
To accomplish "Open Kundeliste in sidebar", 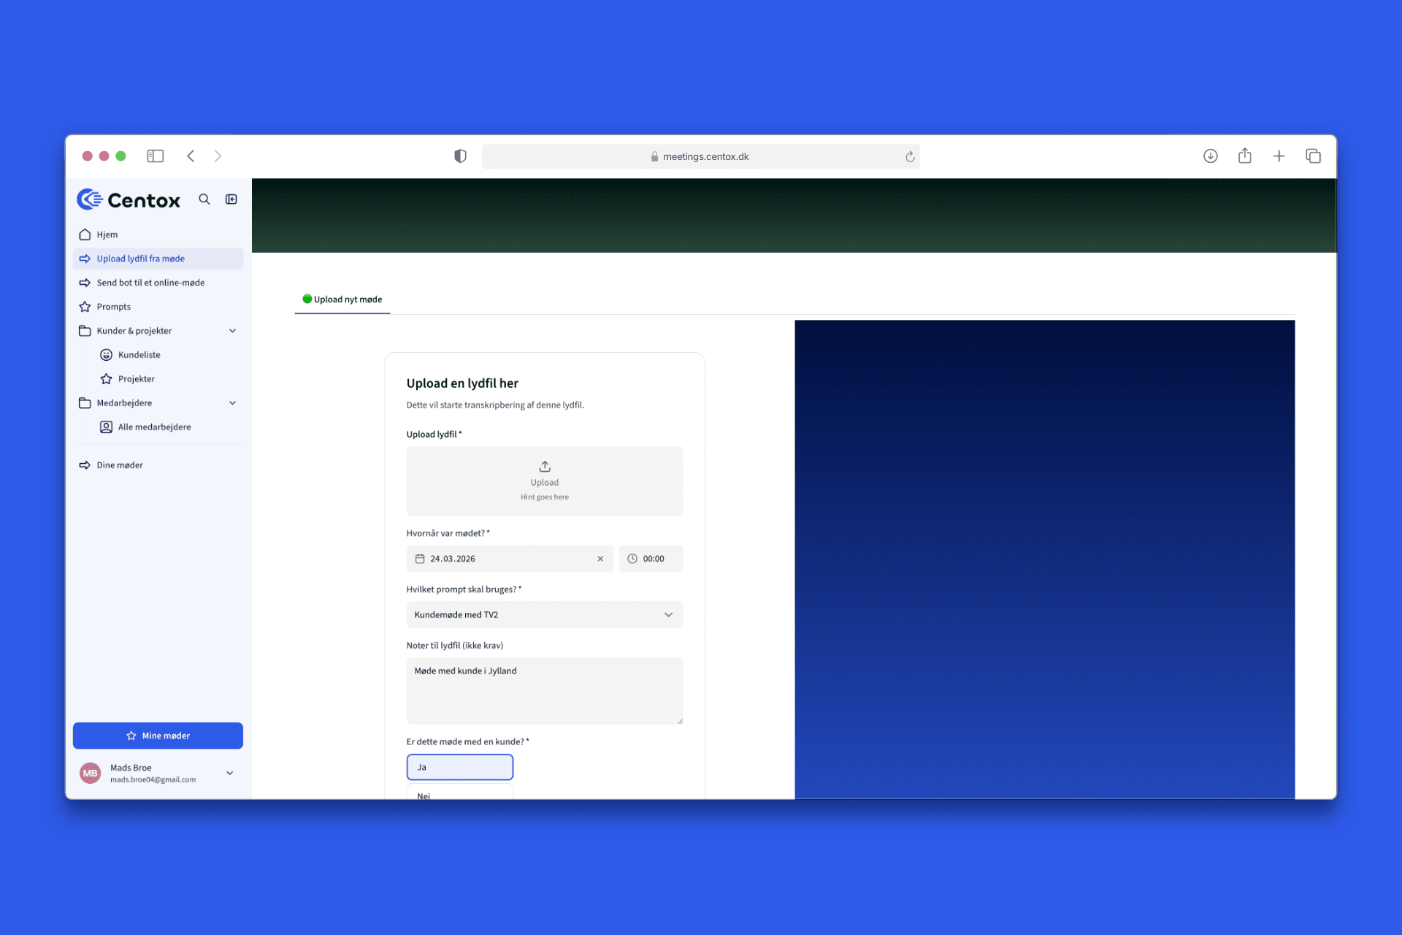I will tap(139, 355).
